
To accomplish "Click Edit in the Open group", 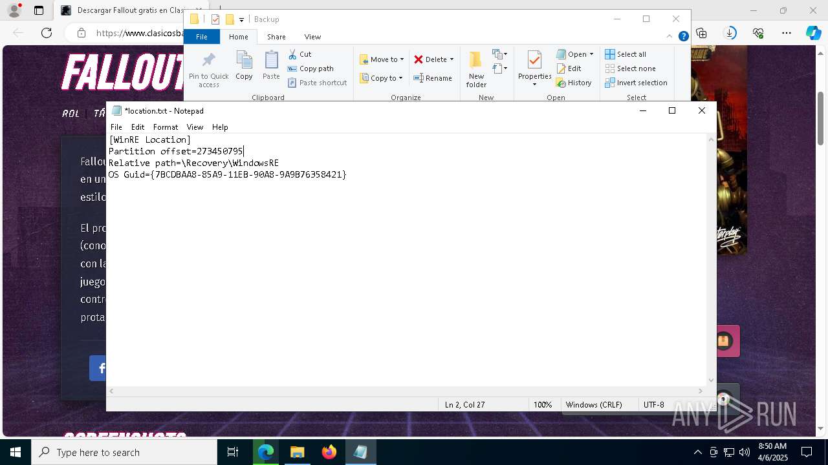I will point(569,68).
